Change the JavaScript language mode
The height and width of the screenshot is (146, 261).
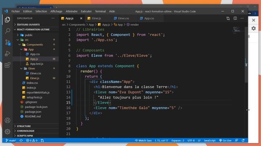(x=210, y=141)
